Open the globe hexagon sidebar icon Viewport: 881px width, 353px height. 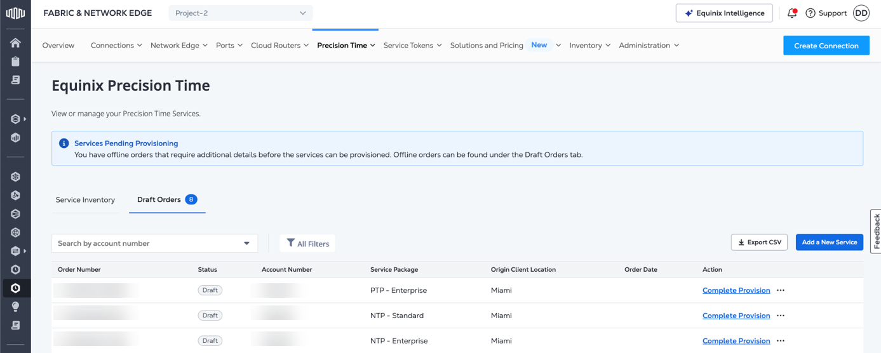click(x=15, y=232)
